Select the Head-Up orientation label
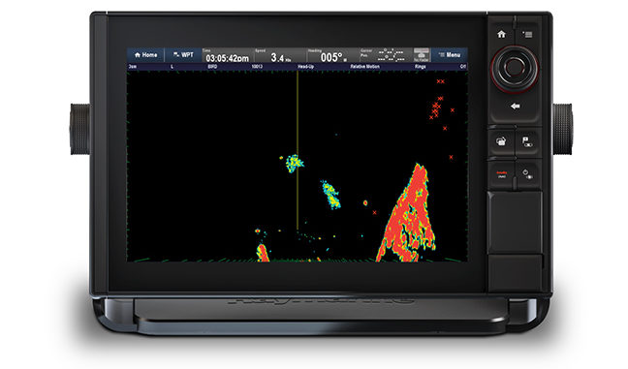Image resolution: width=628 pixels, height=369 pixels. [305, 67]
